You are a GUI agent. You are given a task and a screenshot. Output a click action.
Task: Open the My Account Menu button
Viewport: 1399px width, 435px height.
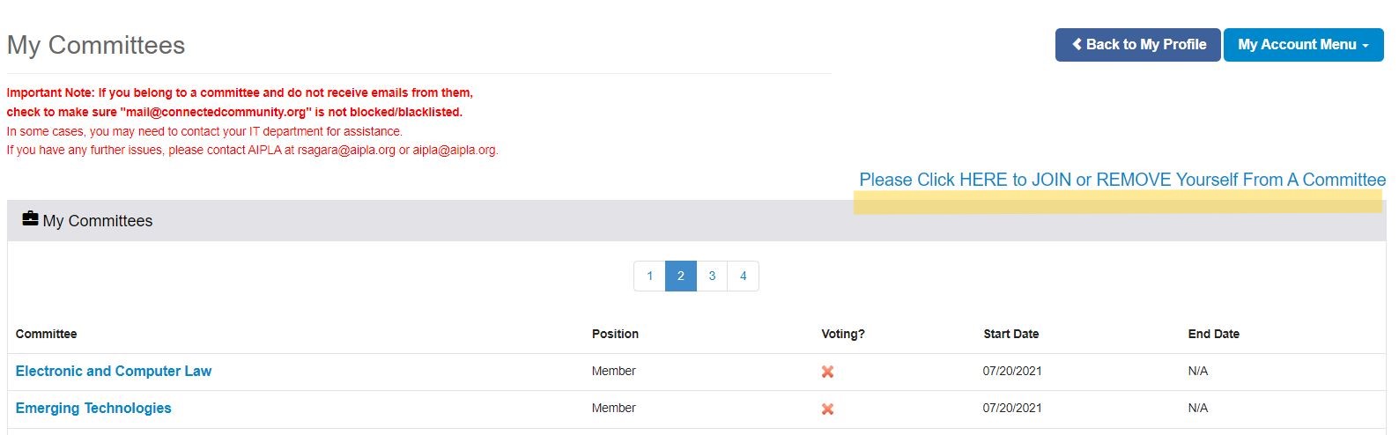tap(1303, 45)
